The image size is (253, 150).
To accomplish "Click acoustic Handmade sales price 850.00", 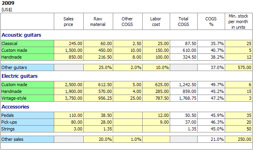I will (69, 57).
